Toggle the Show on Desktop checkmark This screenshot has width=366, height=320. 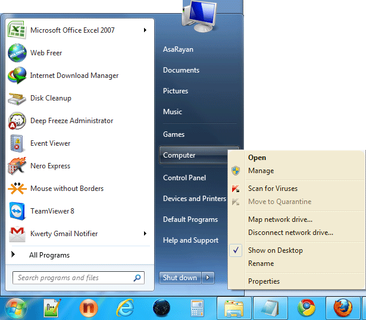[236, 250]
